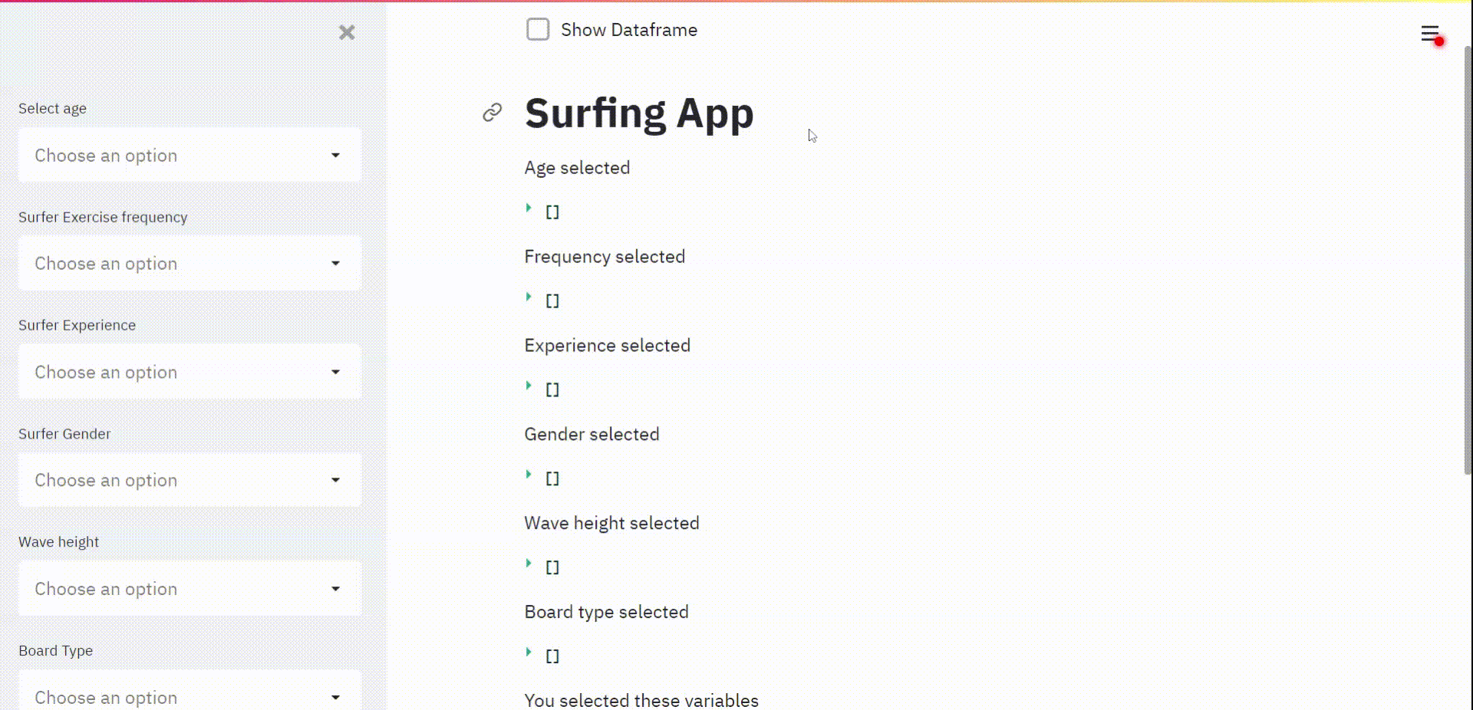Open the Surfer Experience dropdown
1473x710 pixels.
(189, 373)
